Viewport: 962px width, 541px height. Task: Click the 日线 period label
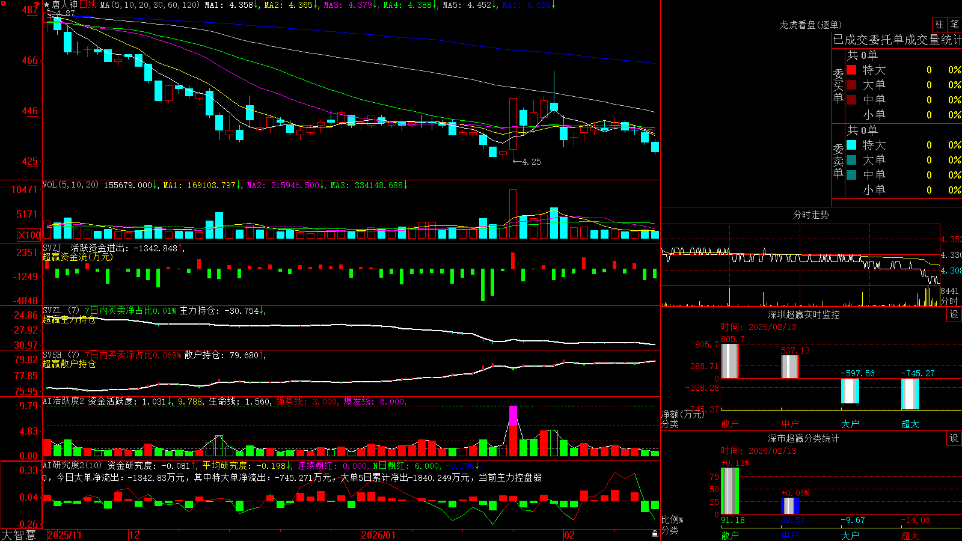88,5
